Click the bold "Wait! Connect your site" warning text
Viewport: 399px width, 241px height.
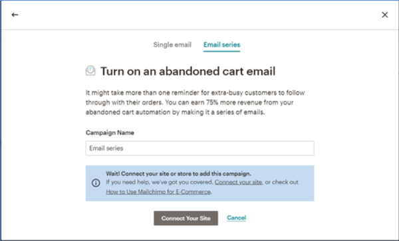(x=179, y=174)
